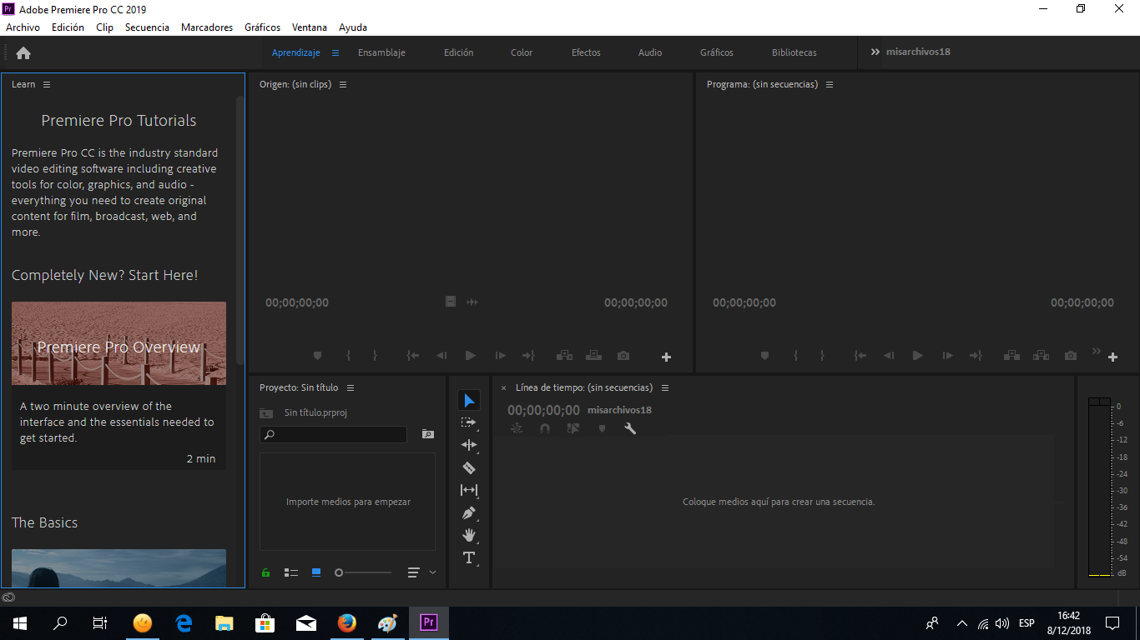This screenshot has height=640, width=1140.
Task: Click the Overwrite button in Source monitor
Action: click(x=593, y=355)
